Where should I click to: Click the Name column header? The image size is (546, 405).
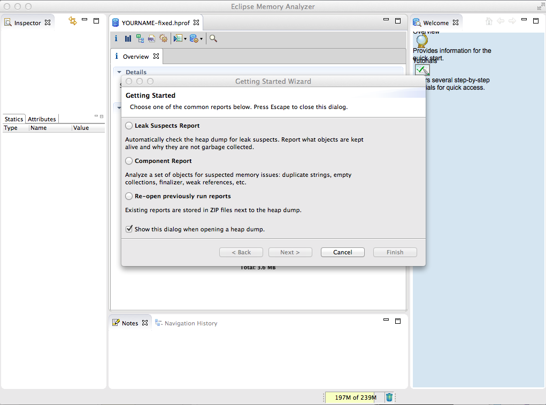tap(50, 128)
